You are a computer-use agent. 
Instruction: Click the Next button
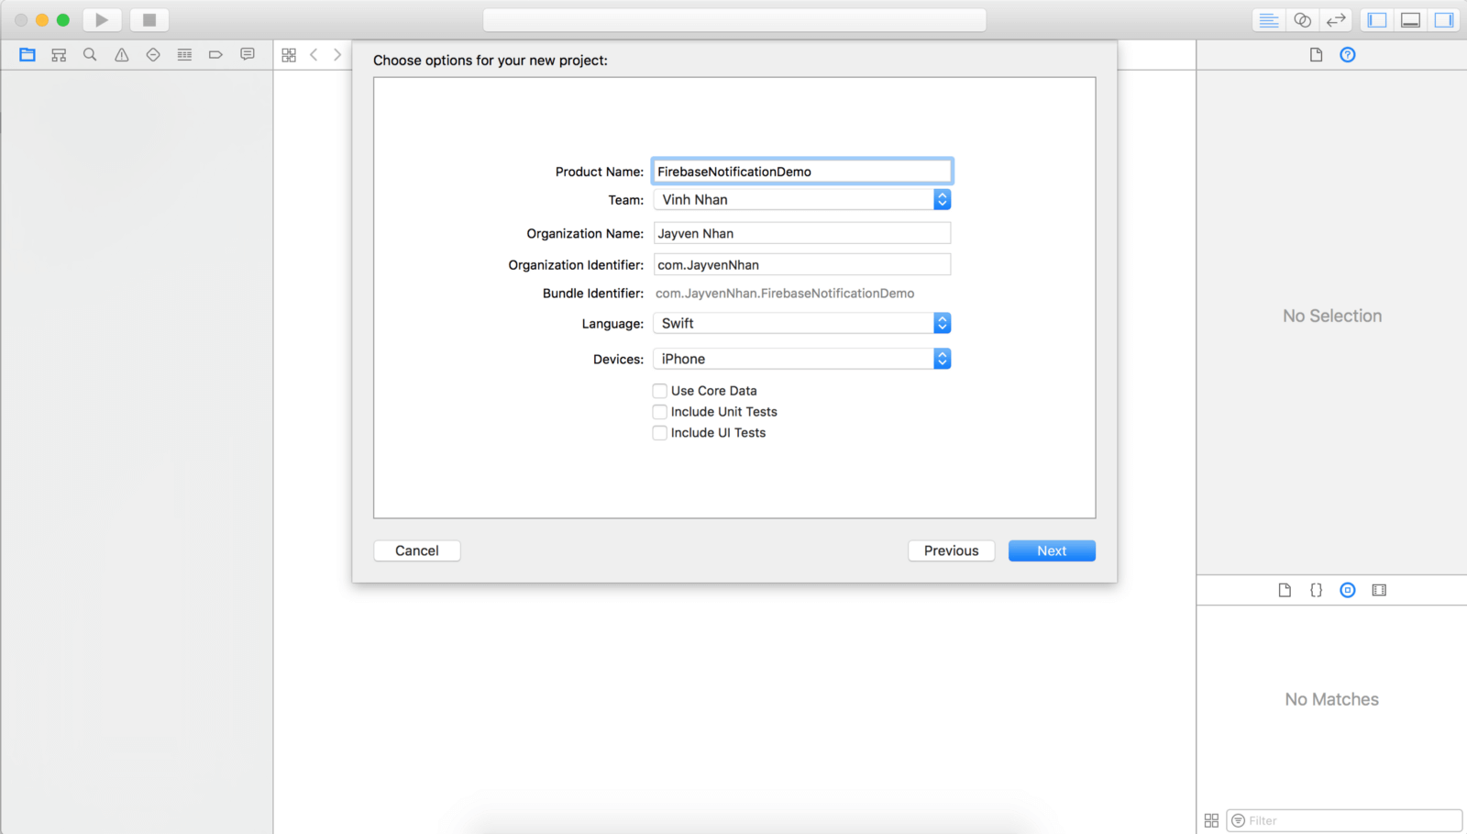(x=1052, y=550)
